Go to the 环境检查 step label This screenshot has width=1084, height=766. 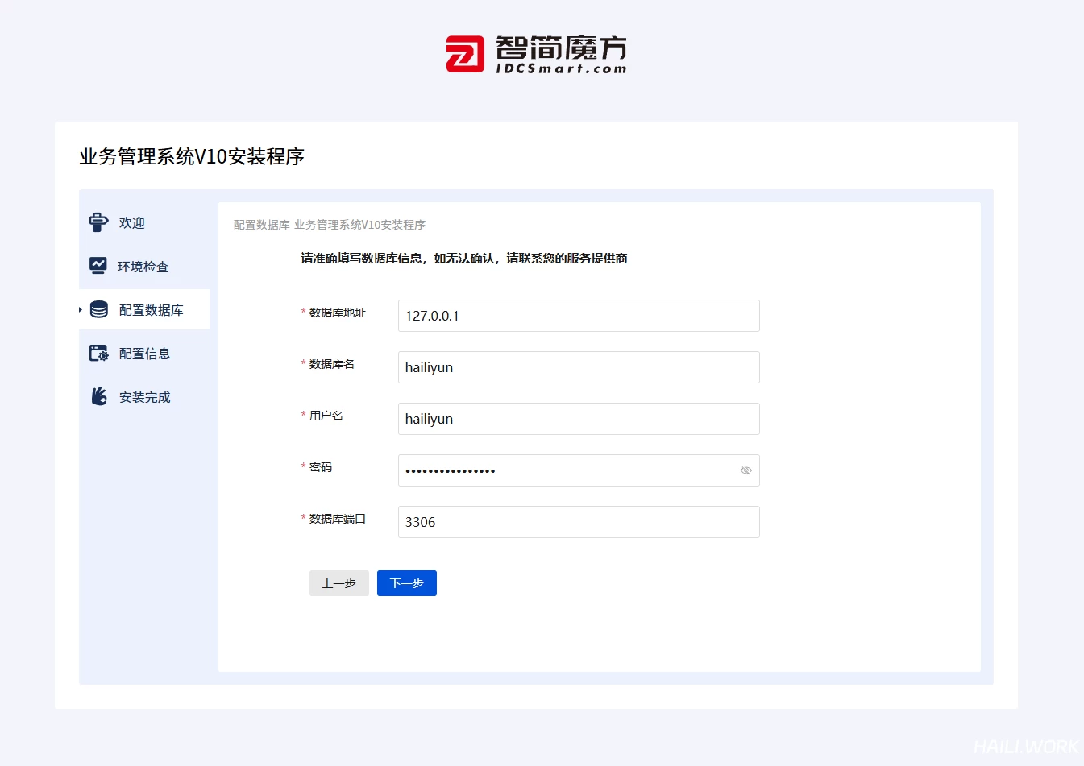click(x=143, y=267)
